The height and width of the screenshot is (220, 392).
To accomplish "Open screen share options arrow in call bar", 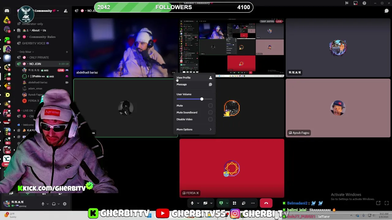I will click(227, 203).
